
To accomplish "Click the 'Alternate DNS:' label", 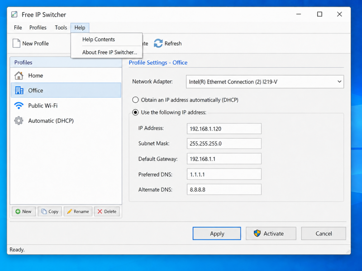I will click(x=155, y=190).
